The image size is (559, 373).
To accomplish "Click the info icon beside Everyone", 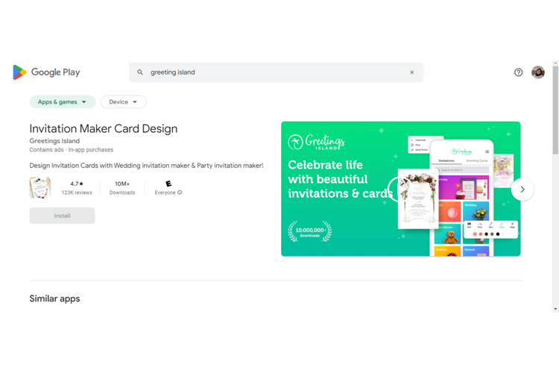I will tap(180, 192).
